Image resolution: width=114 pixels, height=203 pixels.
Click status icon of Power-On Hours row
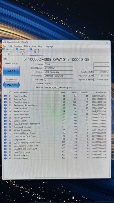click(6, 111)
